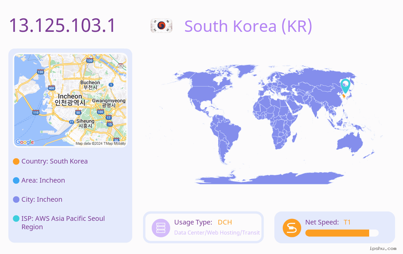Click the Google logo on the map
This screenshot has width=403, height=254.
tap(25, 142)
